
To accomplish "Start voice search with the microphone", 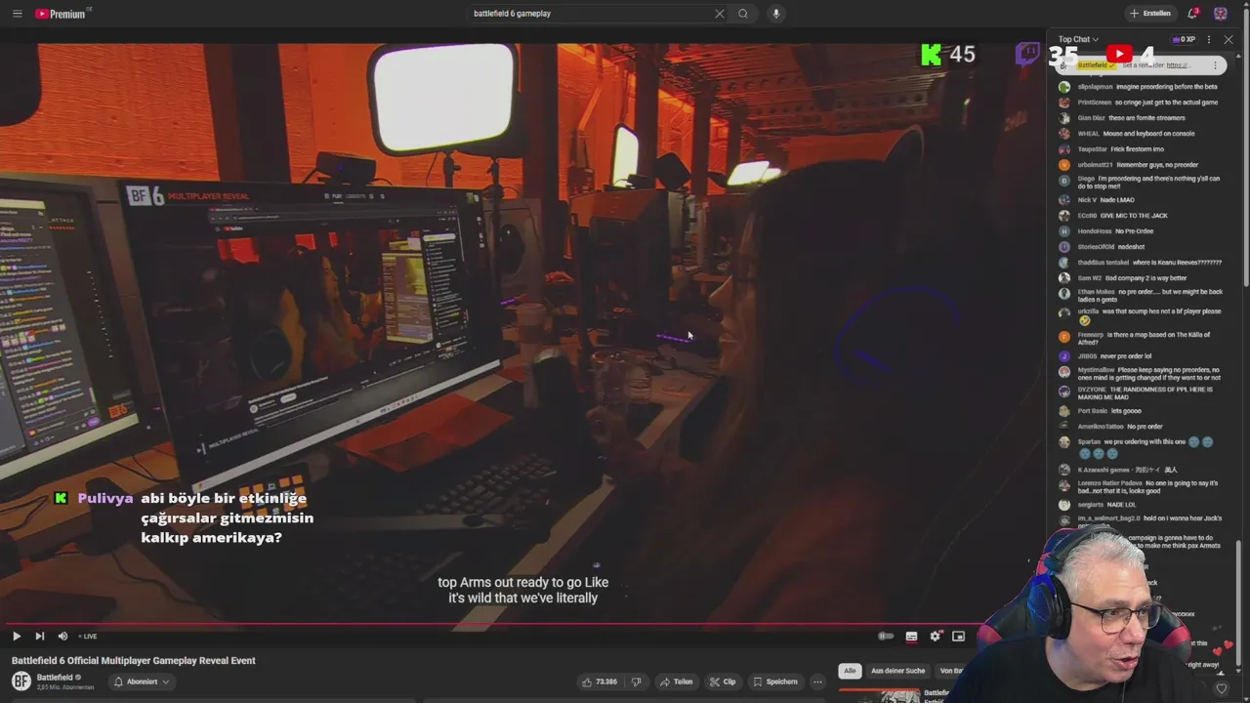I will pos(776,14).
